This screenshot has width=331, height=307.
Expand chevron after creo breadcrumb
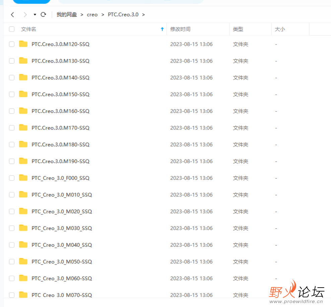click(x=103, y=15)
